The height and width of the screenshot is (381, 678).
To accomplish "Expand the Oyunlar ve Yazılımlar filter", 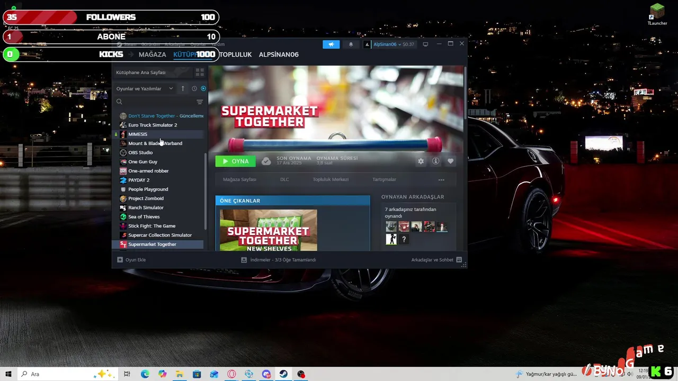I will [145, 88].
